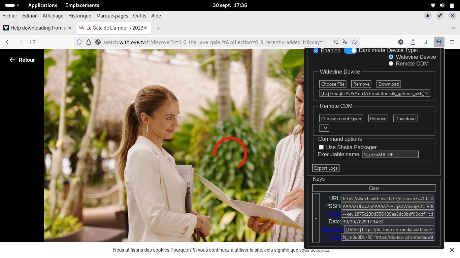Dismiss the cookie notice banner

[452, 250]
